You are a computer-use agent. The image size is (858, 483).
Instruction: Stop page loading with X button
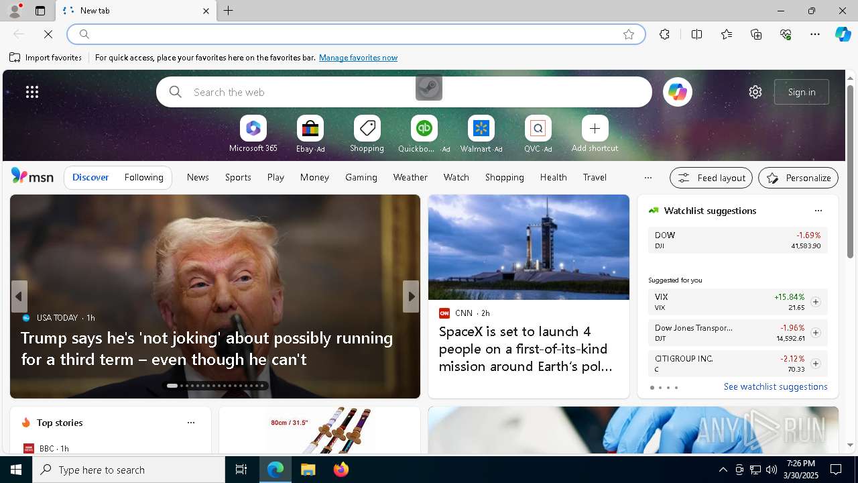click(48, 34)
